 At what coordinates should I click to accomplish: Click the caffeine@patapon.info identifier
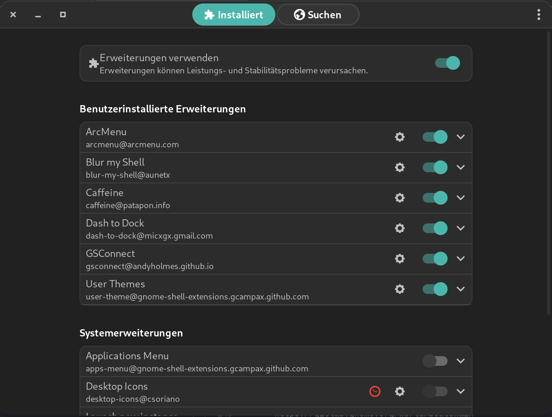[x=128, y=205]
